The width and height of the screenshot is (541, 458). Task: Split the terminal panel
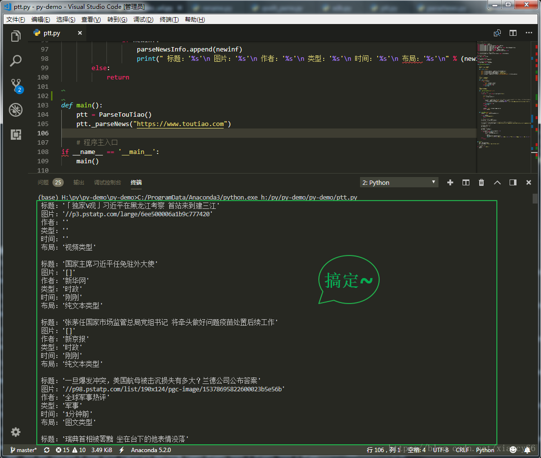click(466, 182)
